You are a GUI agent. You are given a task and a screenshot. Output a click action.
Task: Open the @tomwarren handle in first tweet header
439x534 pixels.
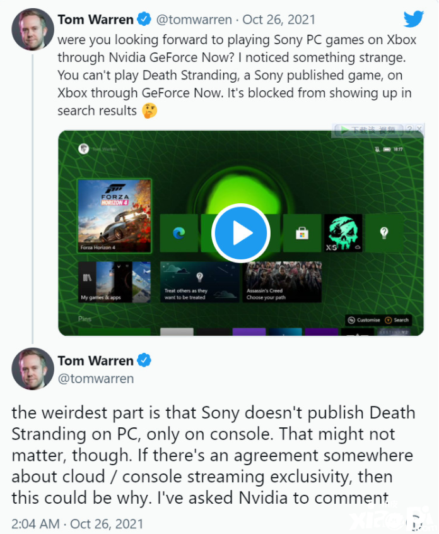click(194, 20)
